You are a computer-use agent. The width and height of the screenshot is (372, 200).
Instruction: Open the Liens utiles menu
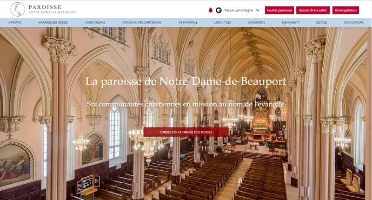pos(222,22)
